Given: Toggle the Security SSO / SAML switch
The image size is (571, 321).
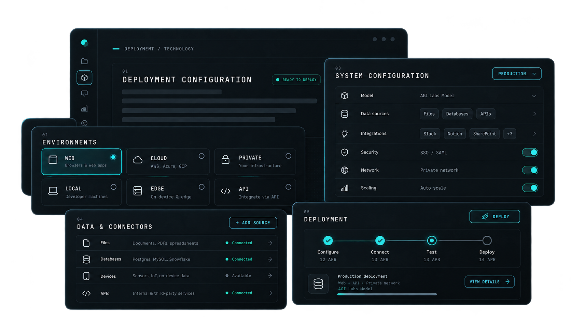Looking at the screenshot, I should coord(530,152).
